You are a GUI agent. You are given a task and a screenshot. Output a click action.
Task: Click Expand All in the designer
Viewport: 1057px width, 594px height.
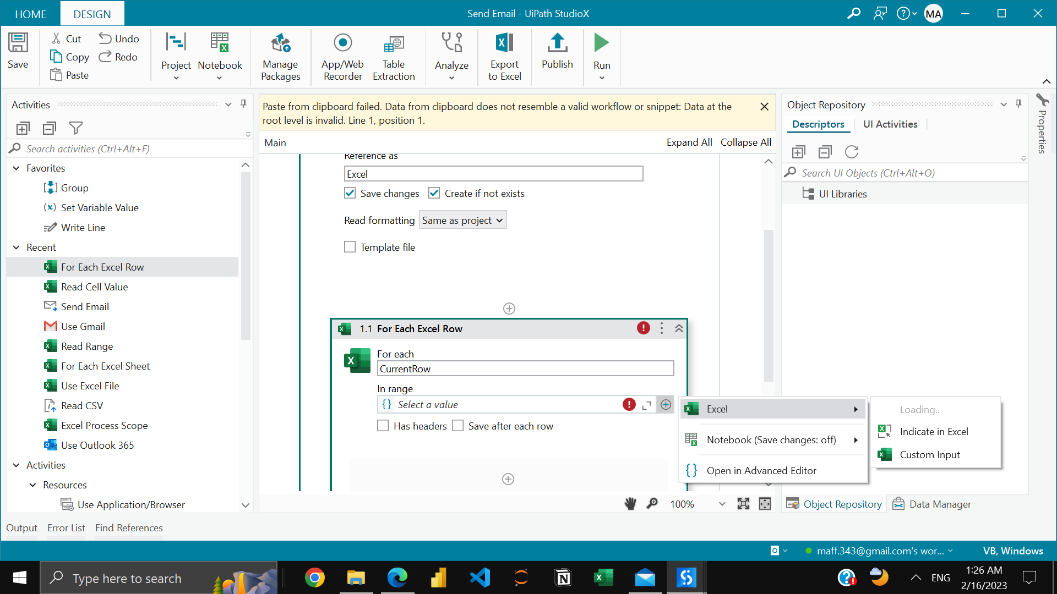[689, 142]
